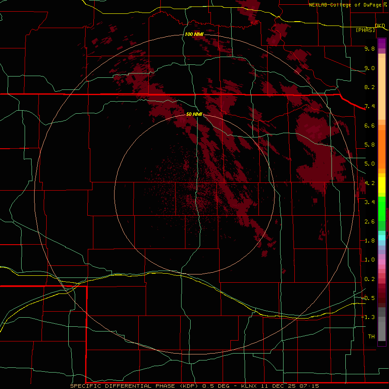Pick the cyan band of the color bar
389x389 pixels.
382,238
